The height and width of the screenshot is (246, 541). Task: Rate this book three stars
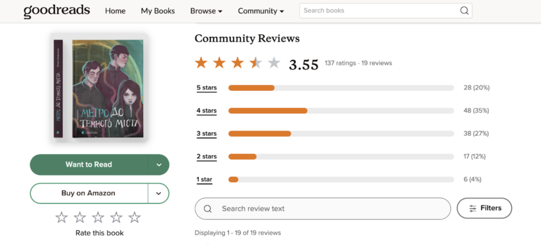pos(98,217)
